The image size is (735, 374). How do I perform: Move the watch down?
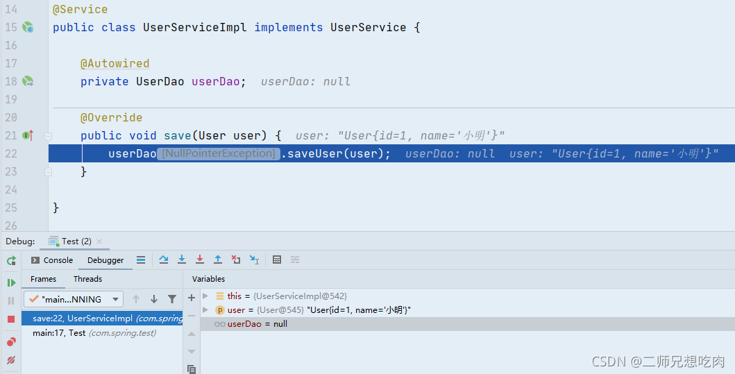pos(192,352)
